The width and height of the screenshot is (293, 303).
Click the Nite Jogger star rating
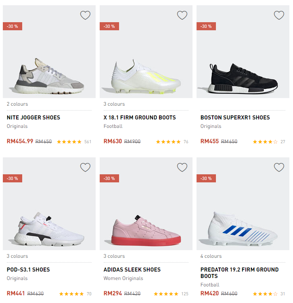tap(69, 142)
